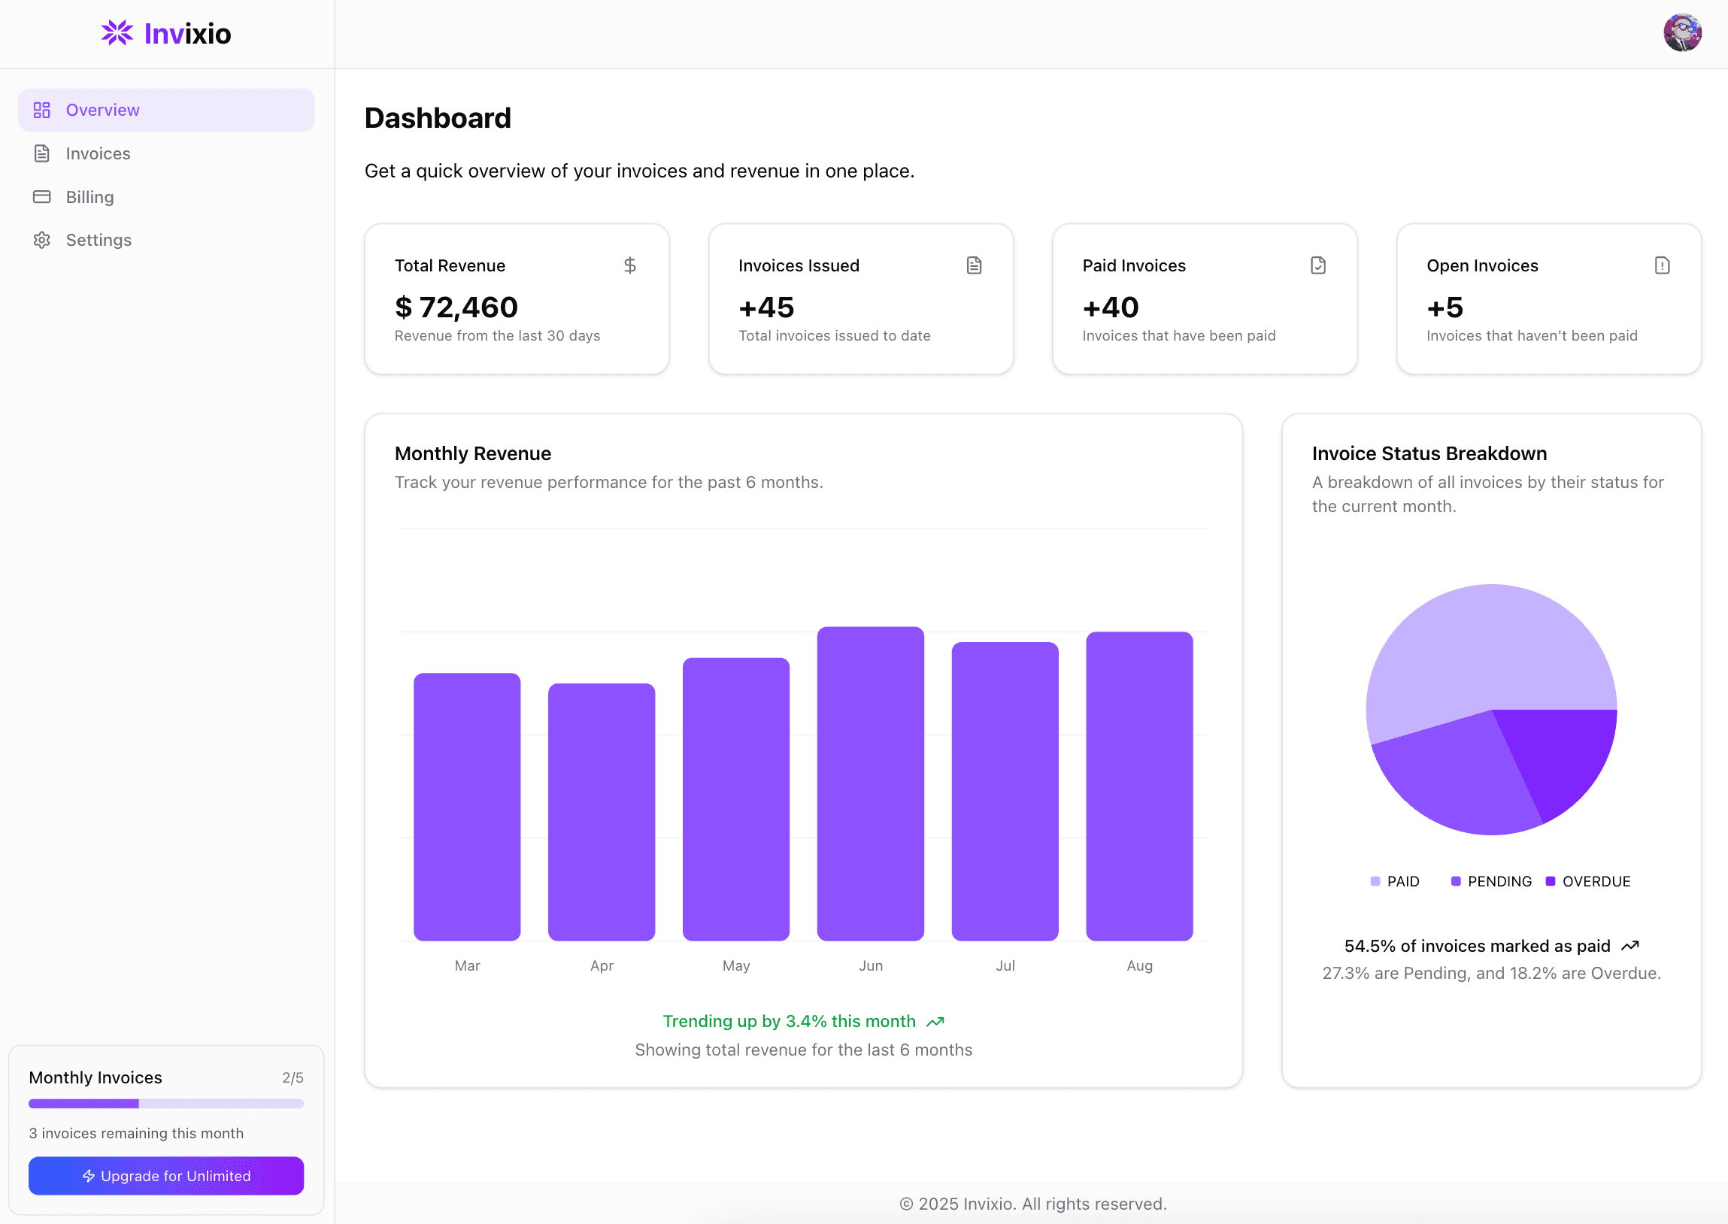Click the trending-up arrow beside revenue trend
The height and width of the screenshot is (1224, 1728).
click(x=935, y=1022)
